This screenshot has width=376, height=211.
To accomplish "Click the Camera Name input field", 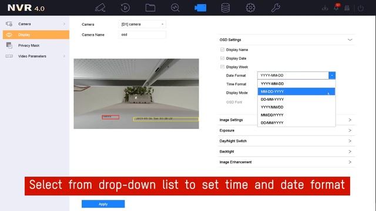I will pos(142,35).
